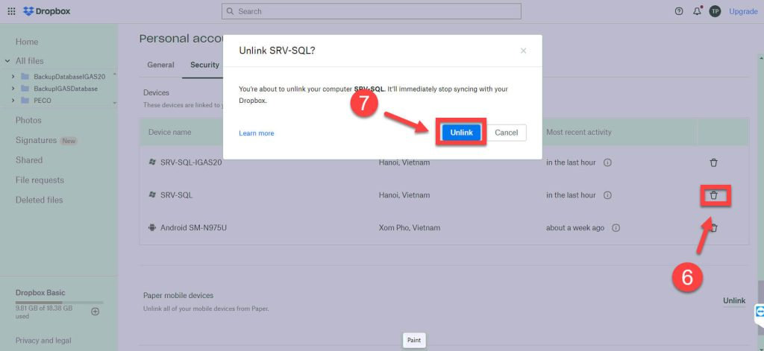Click Cancel in the dialog
Viewport: 764px width, 351px height.
507,133
